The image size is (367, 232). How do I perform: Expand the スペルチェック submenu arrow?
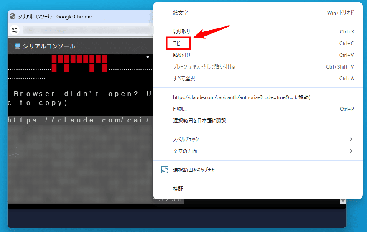[x=351, y=139]
